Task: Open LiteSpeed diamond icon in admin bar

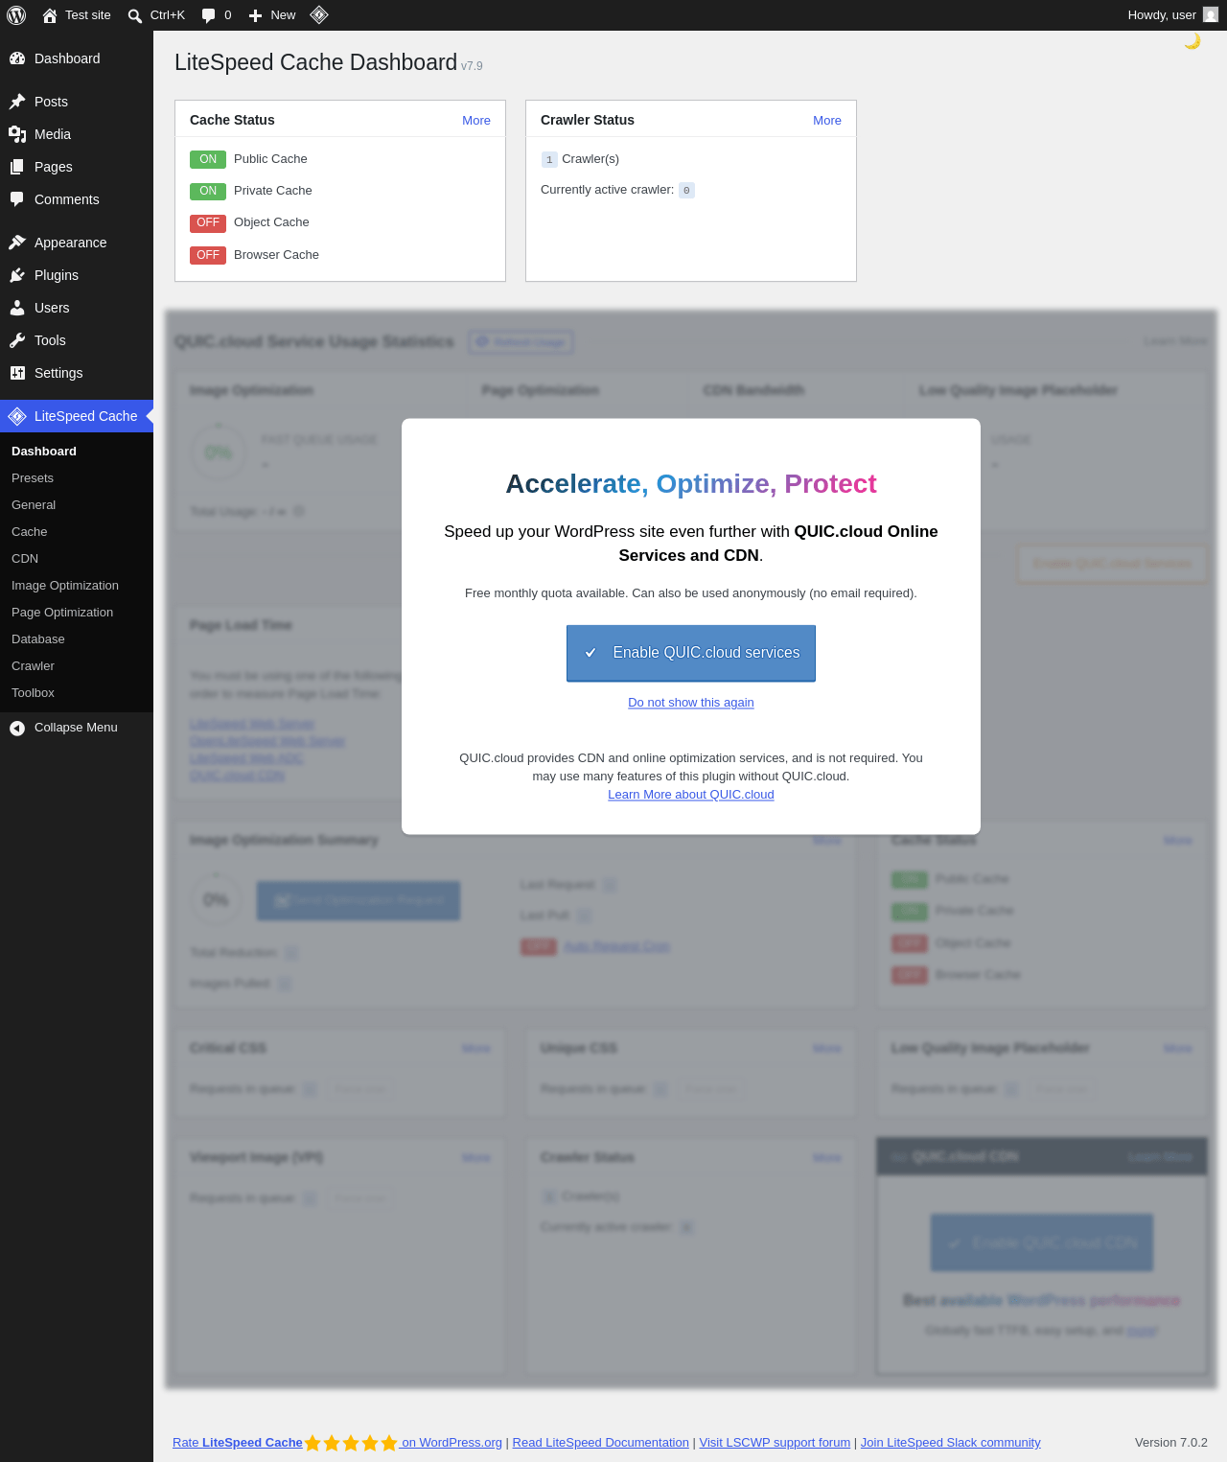Action: pos(319,15)
